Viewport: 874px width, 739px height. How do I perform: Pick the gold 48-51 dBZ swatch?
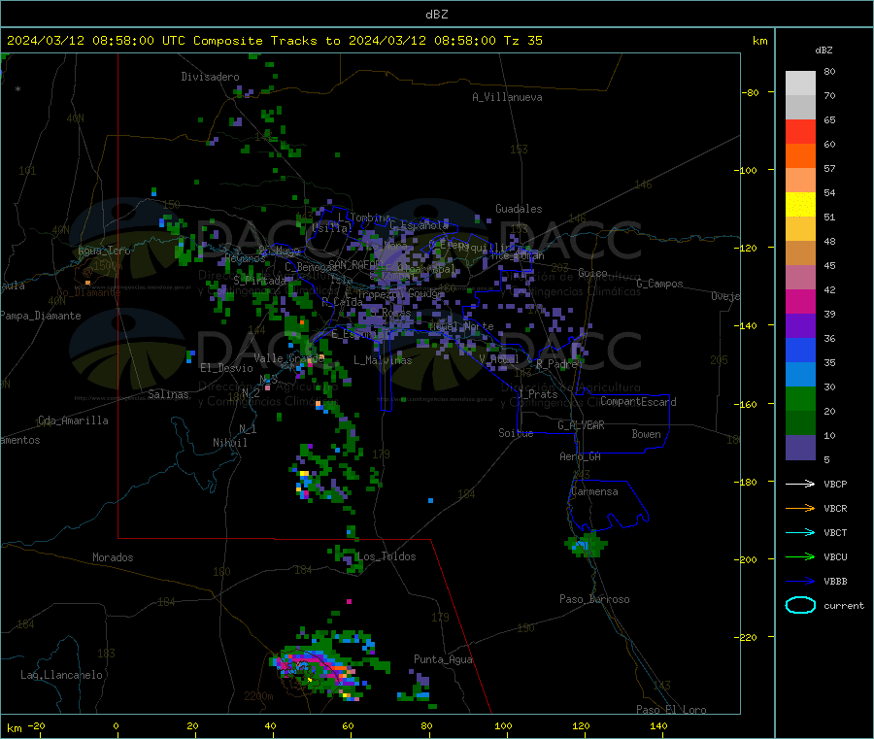[x=800, y=229]
